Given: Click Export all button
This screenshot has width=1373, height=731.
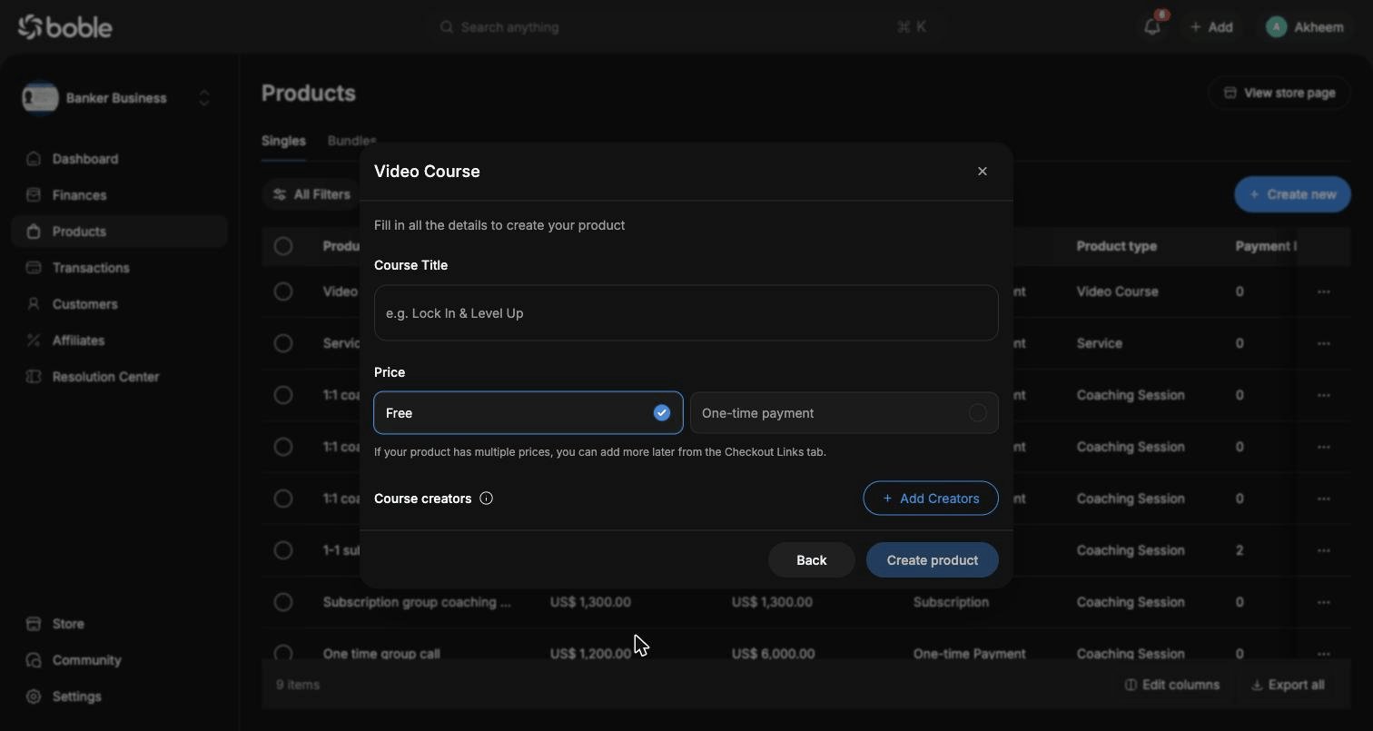Looking at the screenshot, I should (1288, 685).
